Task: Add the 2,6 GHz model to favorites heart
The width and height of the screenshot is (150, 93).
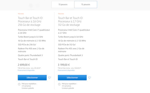Action: coord(49,78)
